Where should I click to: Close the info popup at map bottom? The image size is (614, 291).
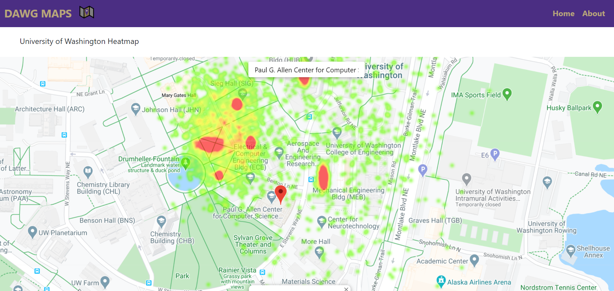pos(346,289)
